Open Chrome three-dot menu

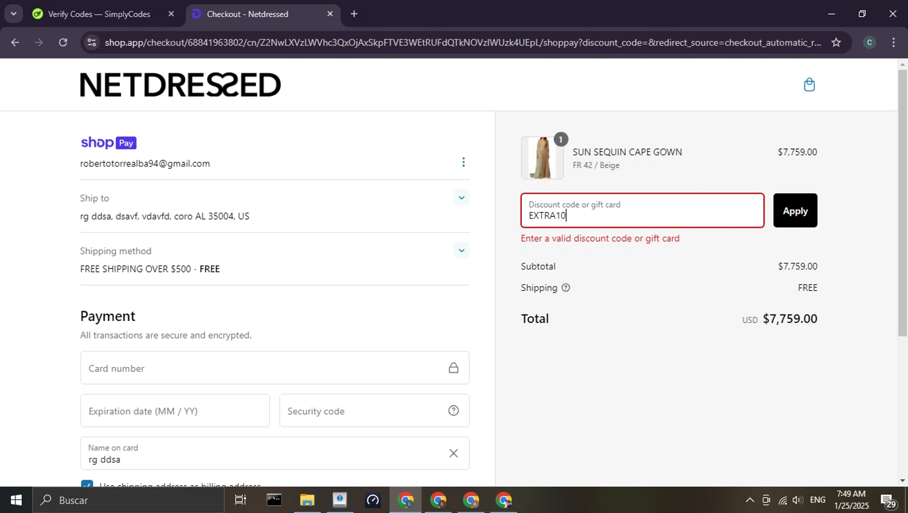(x=893, y=42)
